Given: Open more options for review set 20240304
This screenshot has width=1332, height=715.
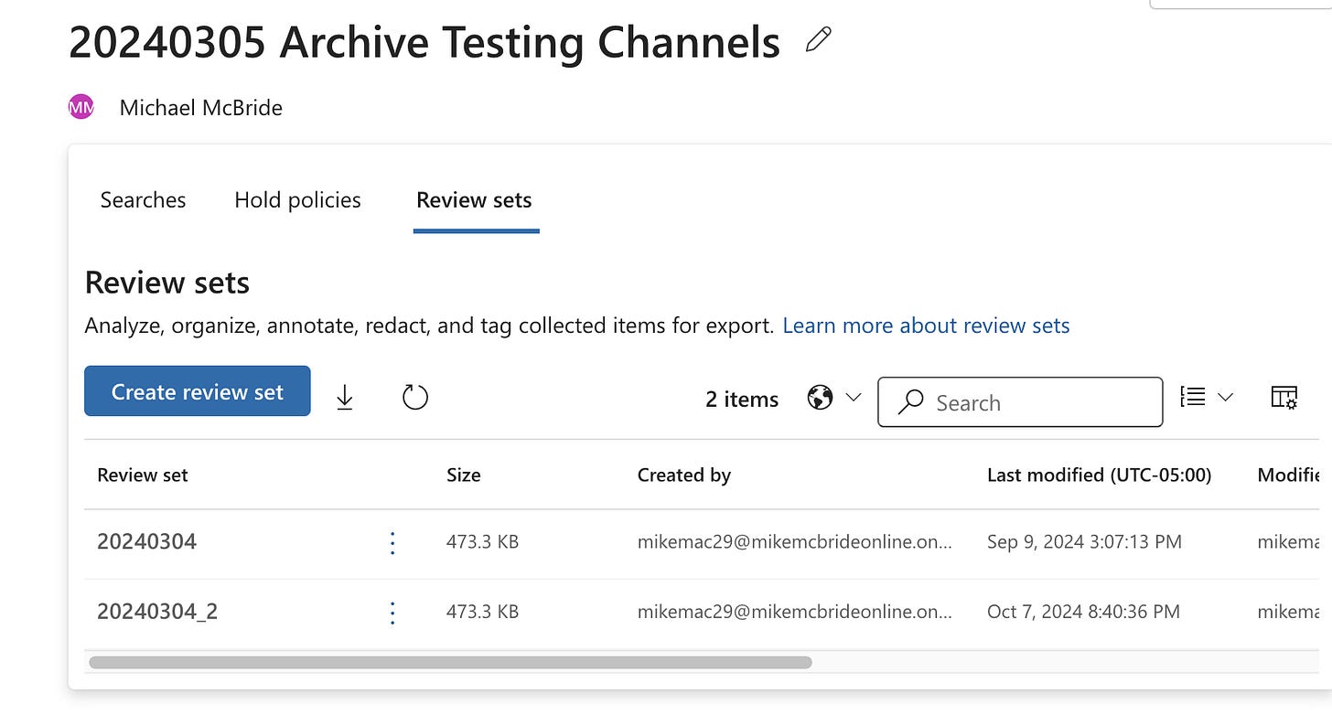Looking at the screenshot, I should point(392,543).
